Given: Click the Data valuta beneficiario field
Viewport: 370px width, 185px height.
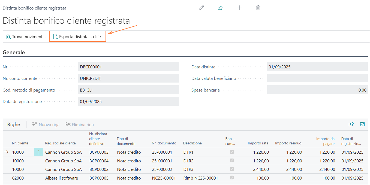Looking at the screenshot, I should coord(317,78).
